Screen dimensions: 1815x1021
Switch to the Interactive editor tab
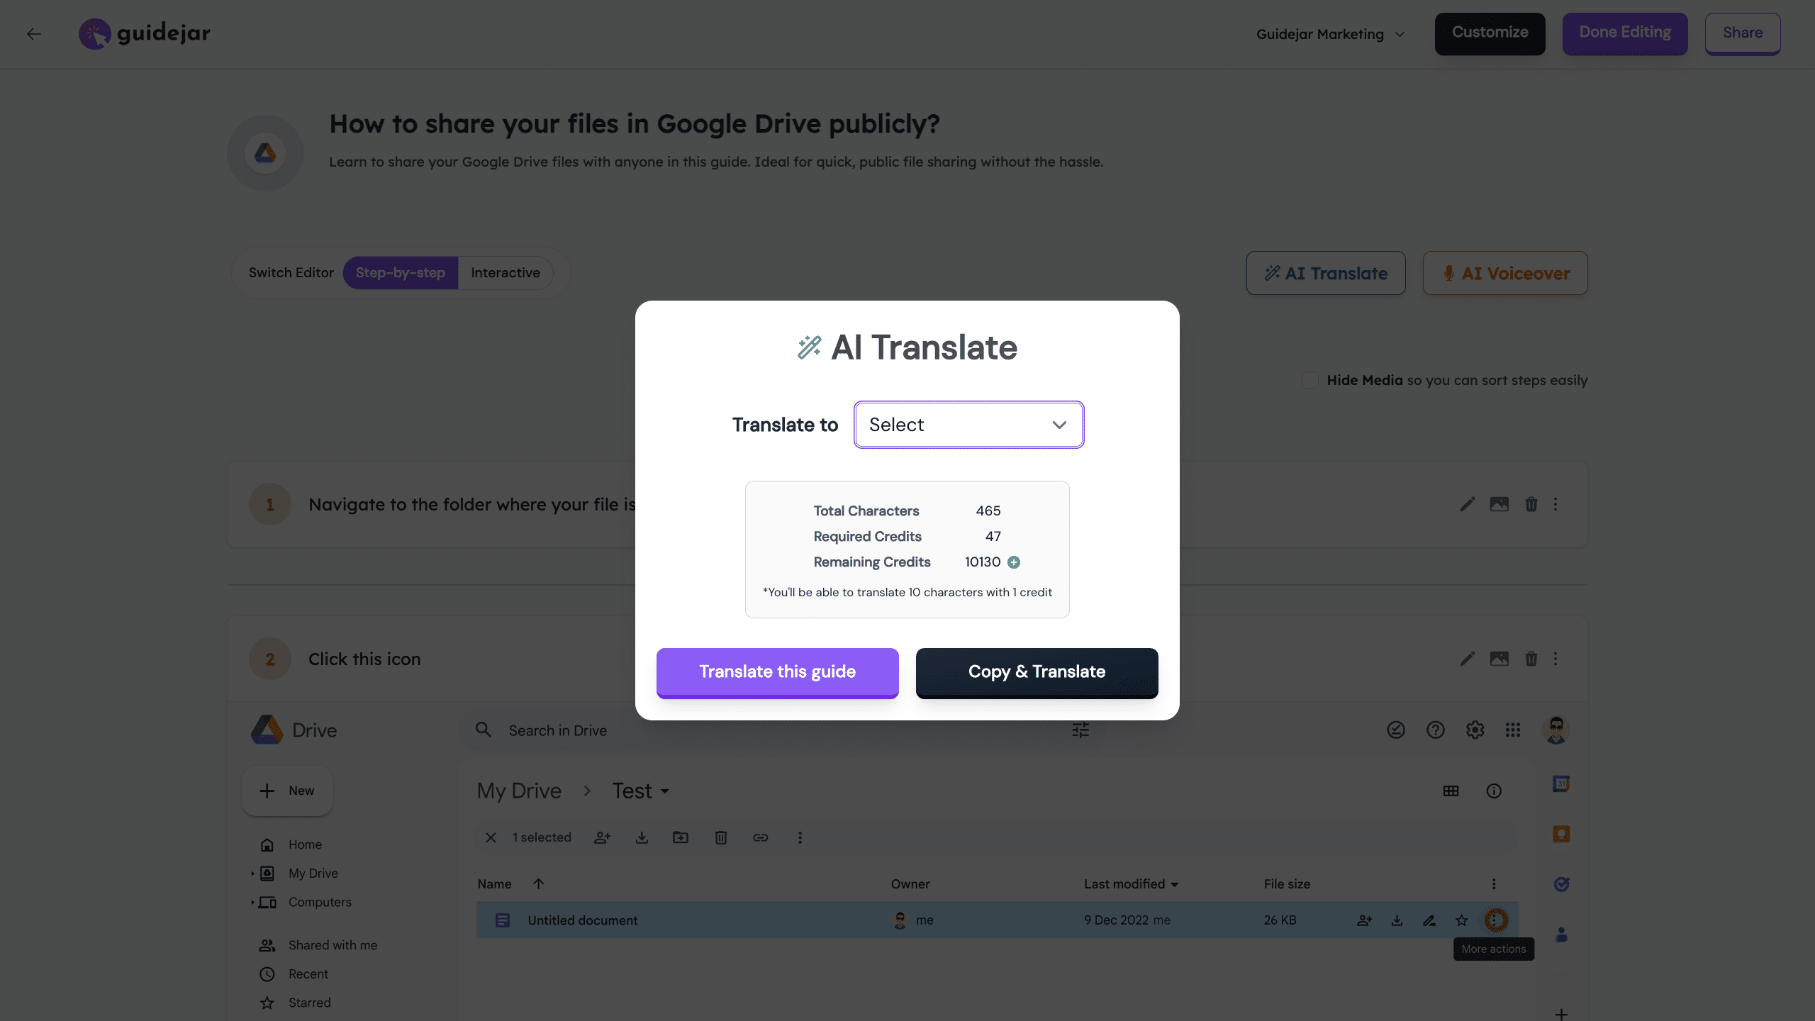(505, 272)
